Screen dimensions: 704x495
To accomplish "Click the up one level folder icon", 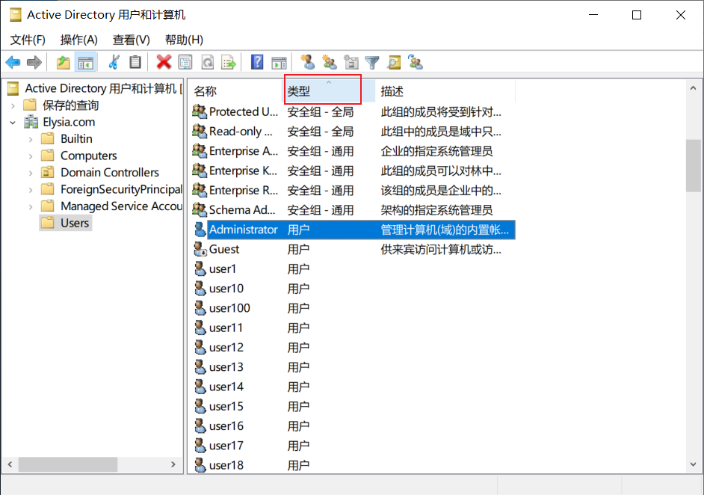I will (x=64, y=62).
